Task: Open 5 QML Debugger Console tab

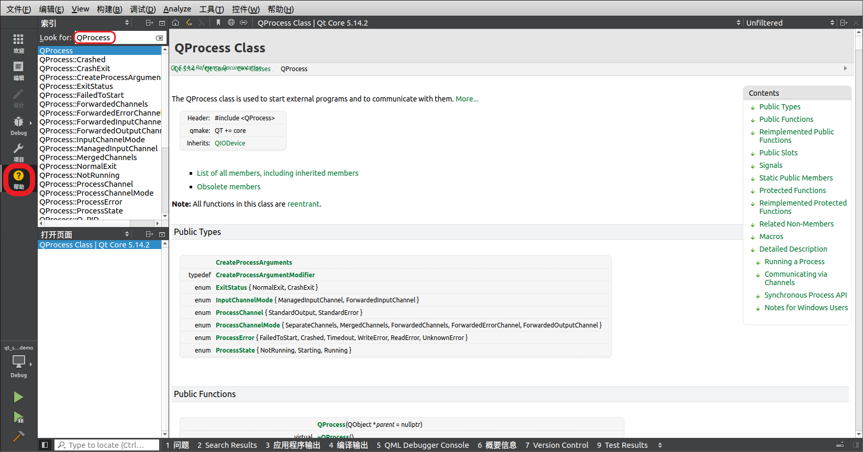Action: click(423, 445)
